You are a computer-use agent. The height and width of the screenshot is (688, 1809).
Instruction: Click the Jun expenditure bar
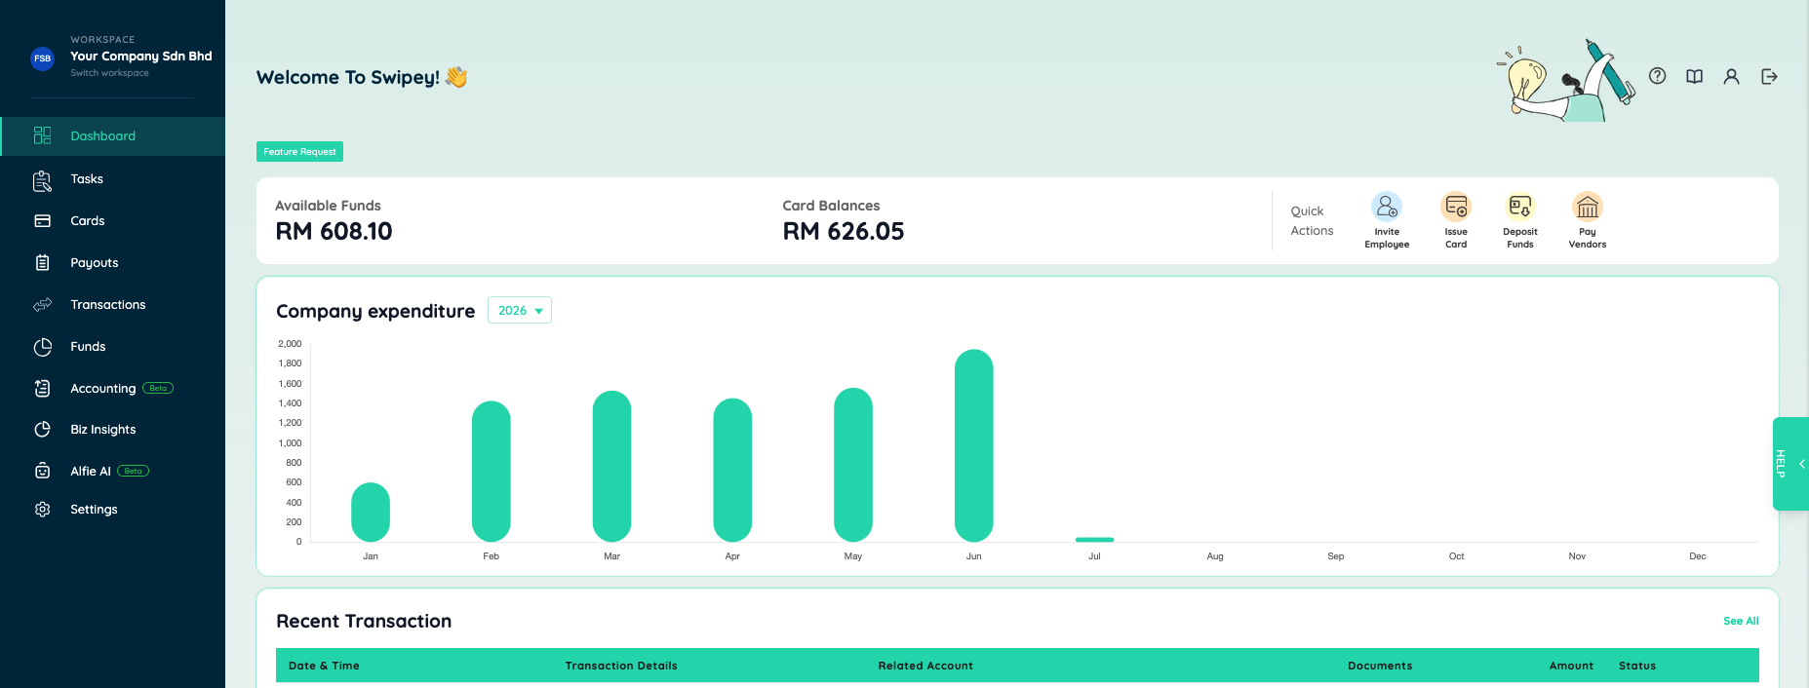974,445
